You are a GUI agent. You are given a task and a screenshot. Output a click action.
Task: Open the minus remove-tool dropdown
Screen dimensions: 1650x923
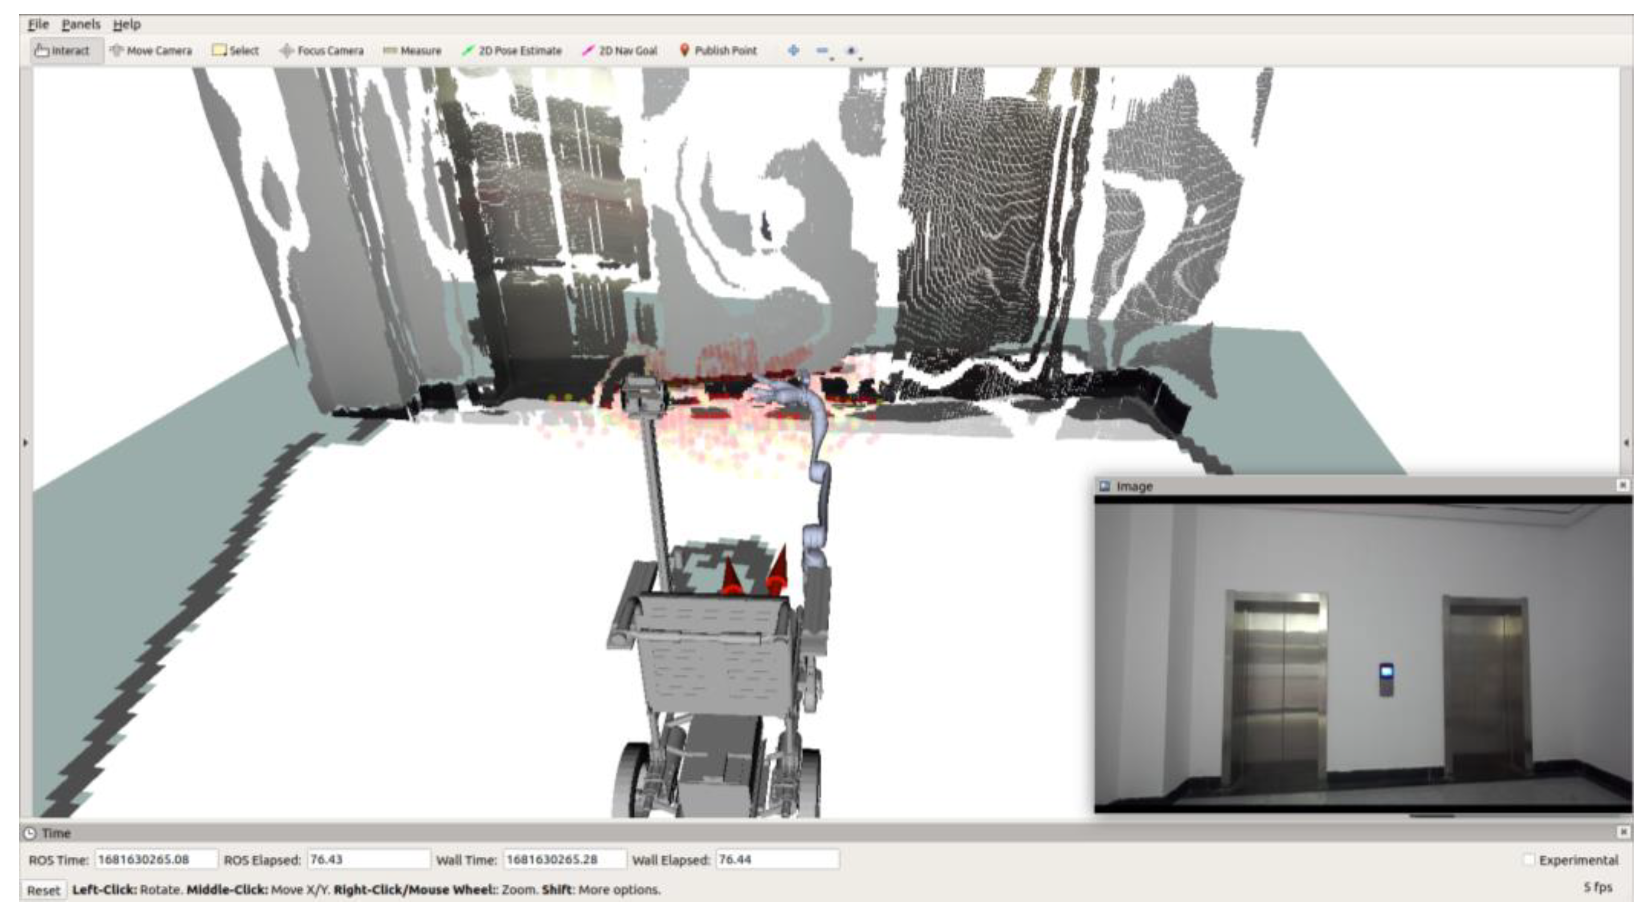click(824, 50)
